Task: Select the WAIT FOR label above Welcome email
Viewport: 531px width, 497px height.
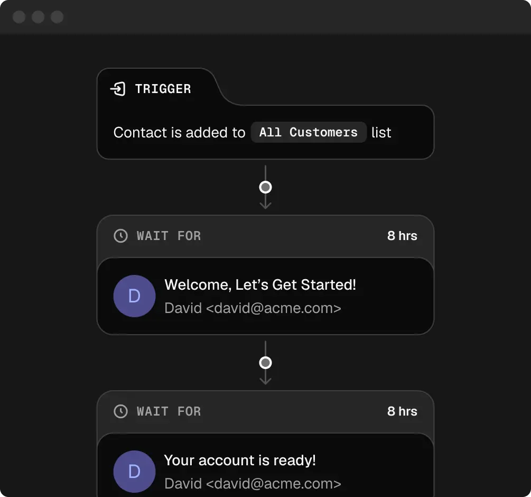Action: point(169,236)
